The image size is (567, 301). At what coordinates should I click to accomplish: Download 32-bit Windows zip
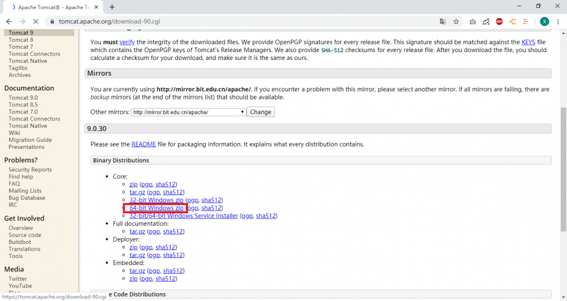[x=156, y=200]
